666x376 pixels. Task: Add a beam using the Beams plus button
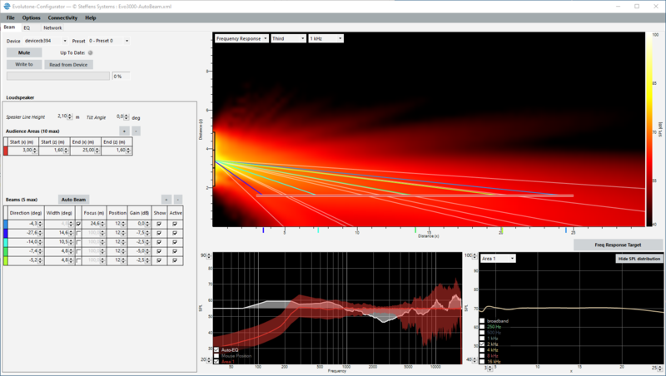click(166, 200)
